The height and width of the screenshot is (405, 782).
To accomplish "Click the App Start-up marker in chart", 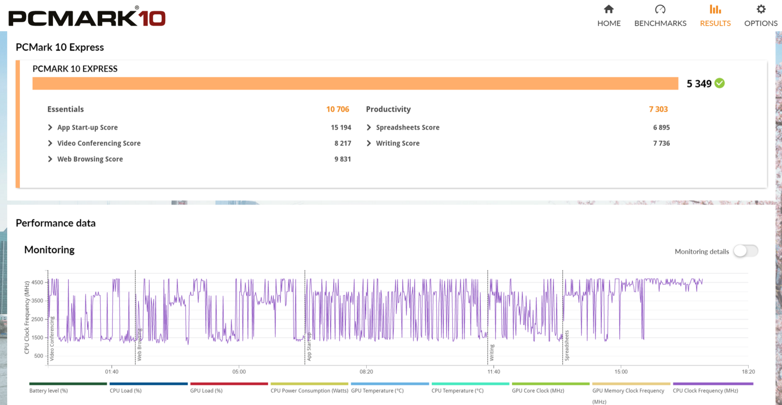I will [x=309, y=347].
